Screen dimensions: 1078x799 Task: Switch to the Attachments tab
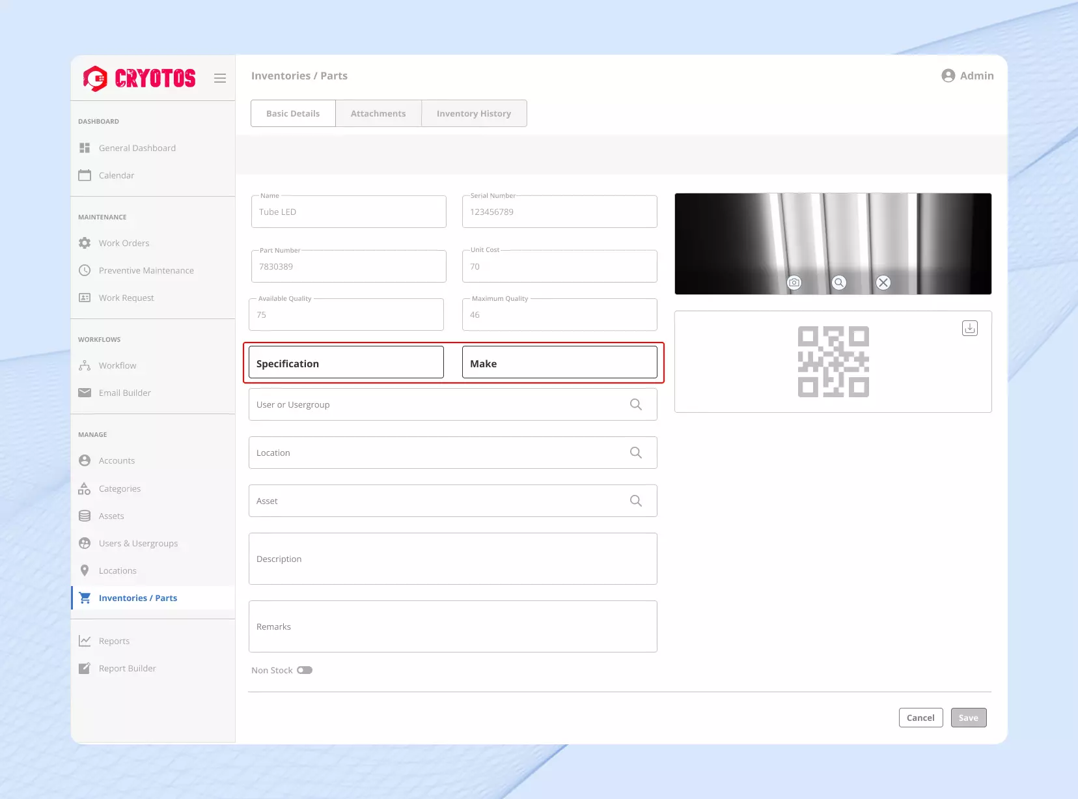click(378, 113)
